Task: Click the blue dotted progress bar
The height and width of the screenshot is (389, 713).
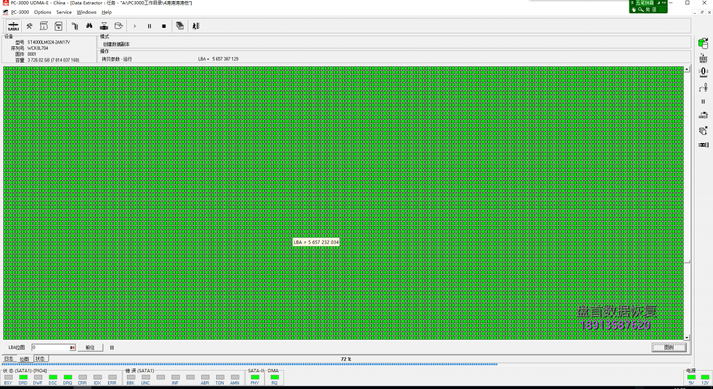Action: coord(250,364)
